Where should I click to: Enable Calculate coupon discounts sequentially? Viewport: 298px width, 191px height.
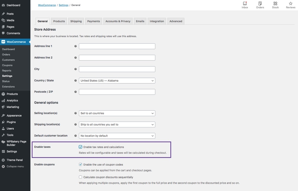pos(80,177)
